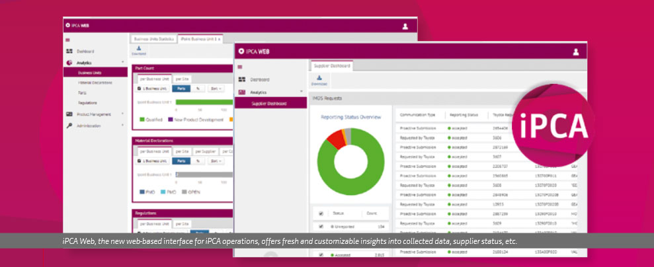Toggle 1 Business Unit selector in Part Count
Image resolution: width=654 pixels, height=267 pixels.
point(152,89)
